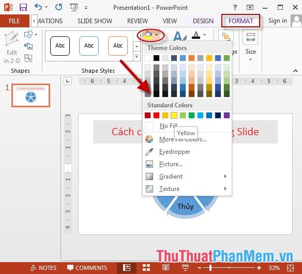Collapse the ribbon using the caret
The width and height of the screenshot is (302, 274).
pos(295,71)
